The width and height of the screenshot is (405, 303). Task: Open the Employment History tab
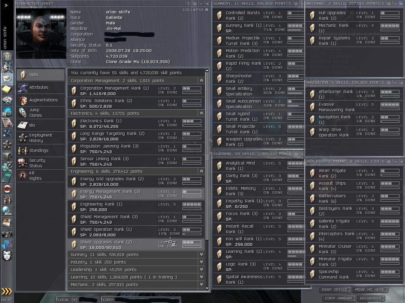(x=41, y=138)
